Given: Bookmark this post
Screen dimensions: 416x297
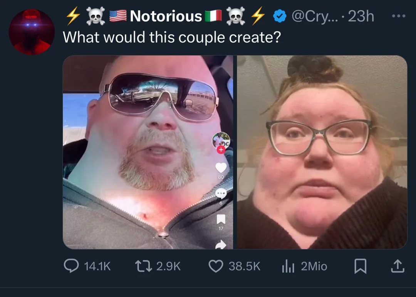Looking at the screenshot, I should [360, 266].
